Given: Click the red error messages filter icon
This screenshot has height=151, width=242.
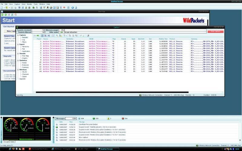Looking at the screenshot, I should tap(123, 118).
